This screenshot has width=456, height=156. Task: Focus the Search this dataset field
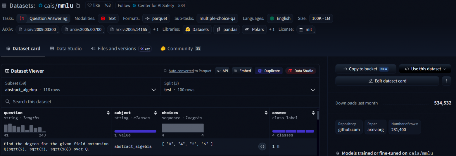[x=160, y=102]
